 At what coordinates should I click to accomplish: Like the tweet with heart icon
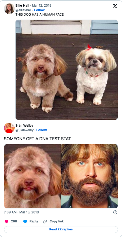pos(6,221)
